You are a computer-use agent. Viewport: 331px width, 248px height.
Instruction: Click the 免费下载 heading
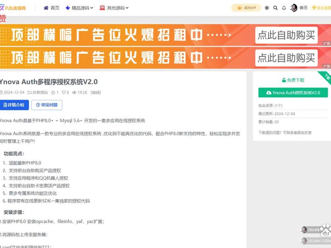point(293,80)
